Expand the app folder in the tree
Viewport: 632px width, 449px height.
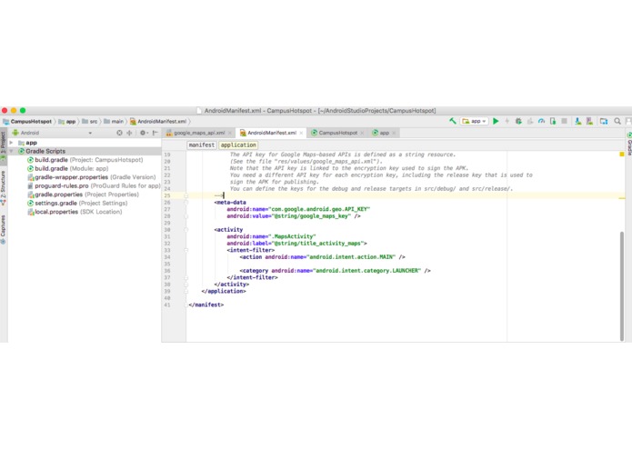(11, 143)
